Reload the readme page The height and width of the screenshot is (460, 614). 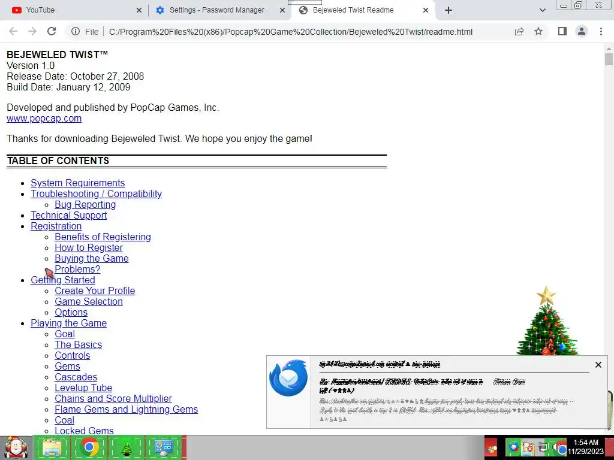[x=52, y=32]
